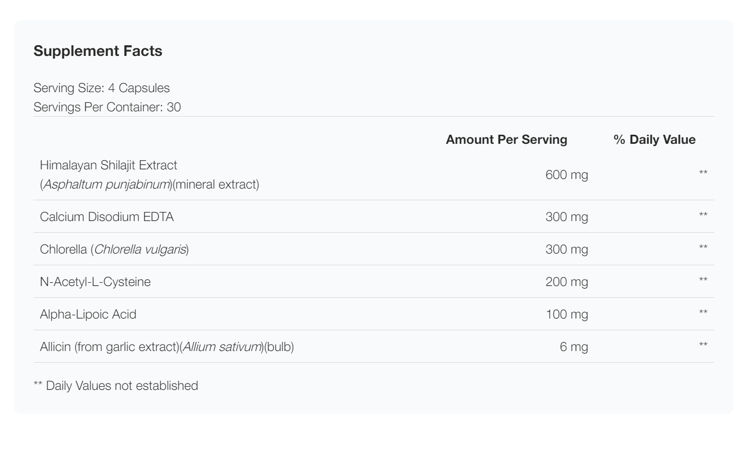
Task: Select the Serving Size: 4 Capsules text
Action: click(x=101, y=88)
